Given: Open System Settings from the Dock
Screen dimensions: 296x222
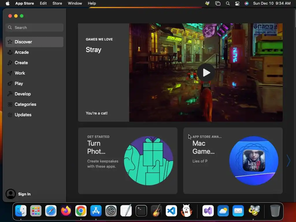Looking at the screenshot, I should click(x=111, y=211).
